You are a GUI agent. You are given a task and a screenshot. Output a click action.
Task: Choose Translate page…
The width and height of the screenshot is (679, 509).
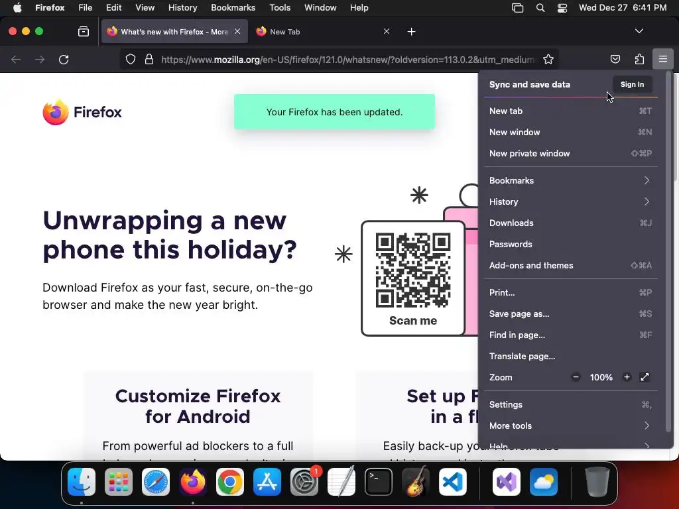[x=571, y=356]
